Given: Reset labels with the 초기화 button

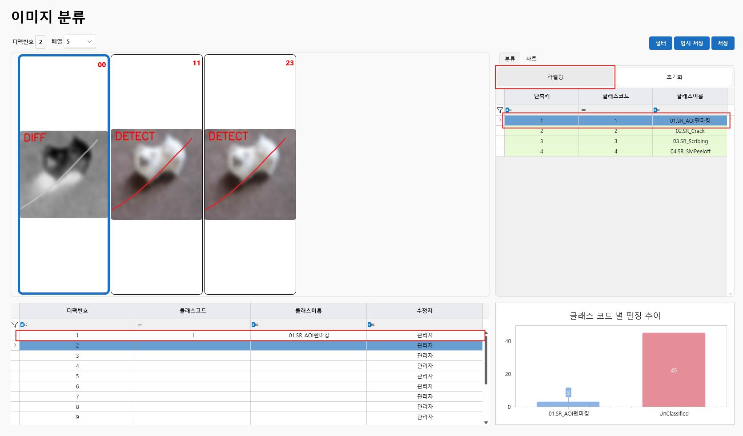Looking at the screenshot, I should tap(674, 77).
